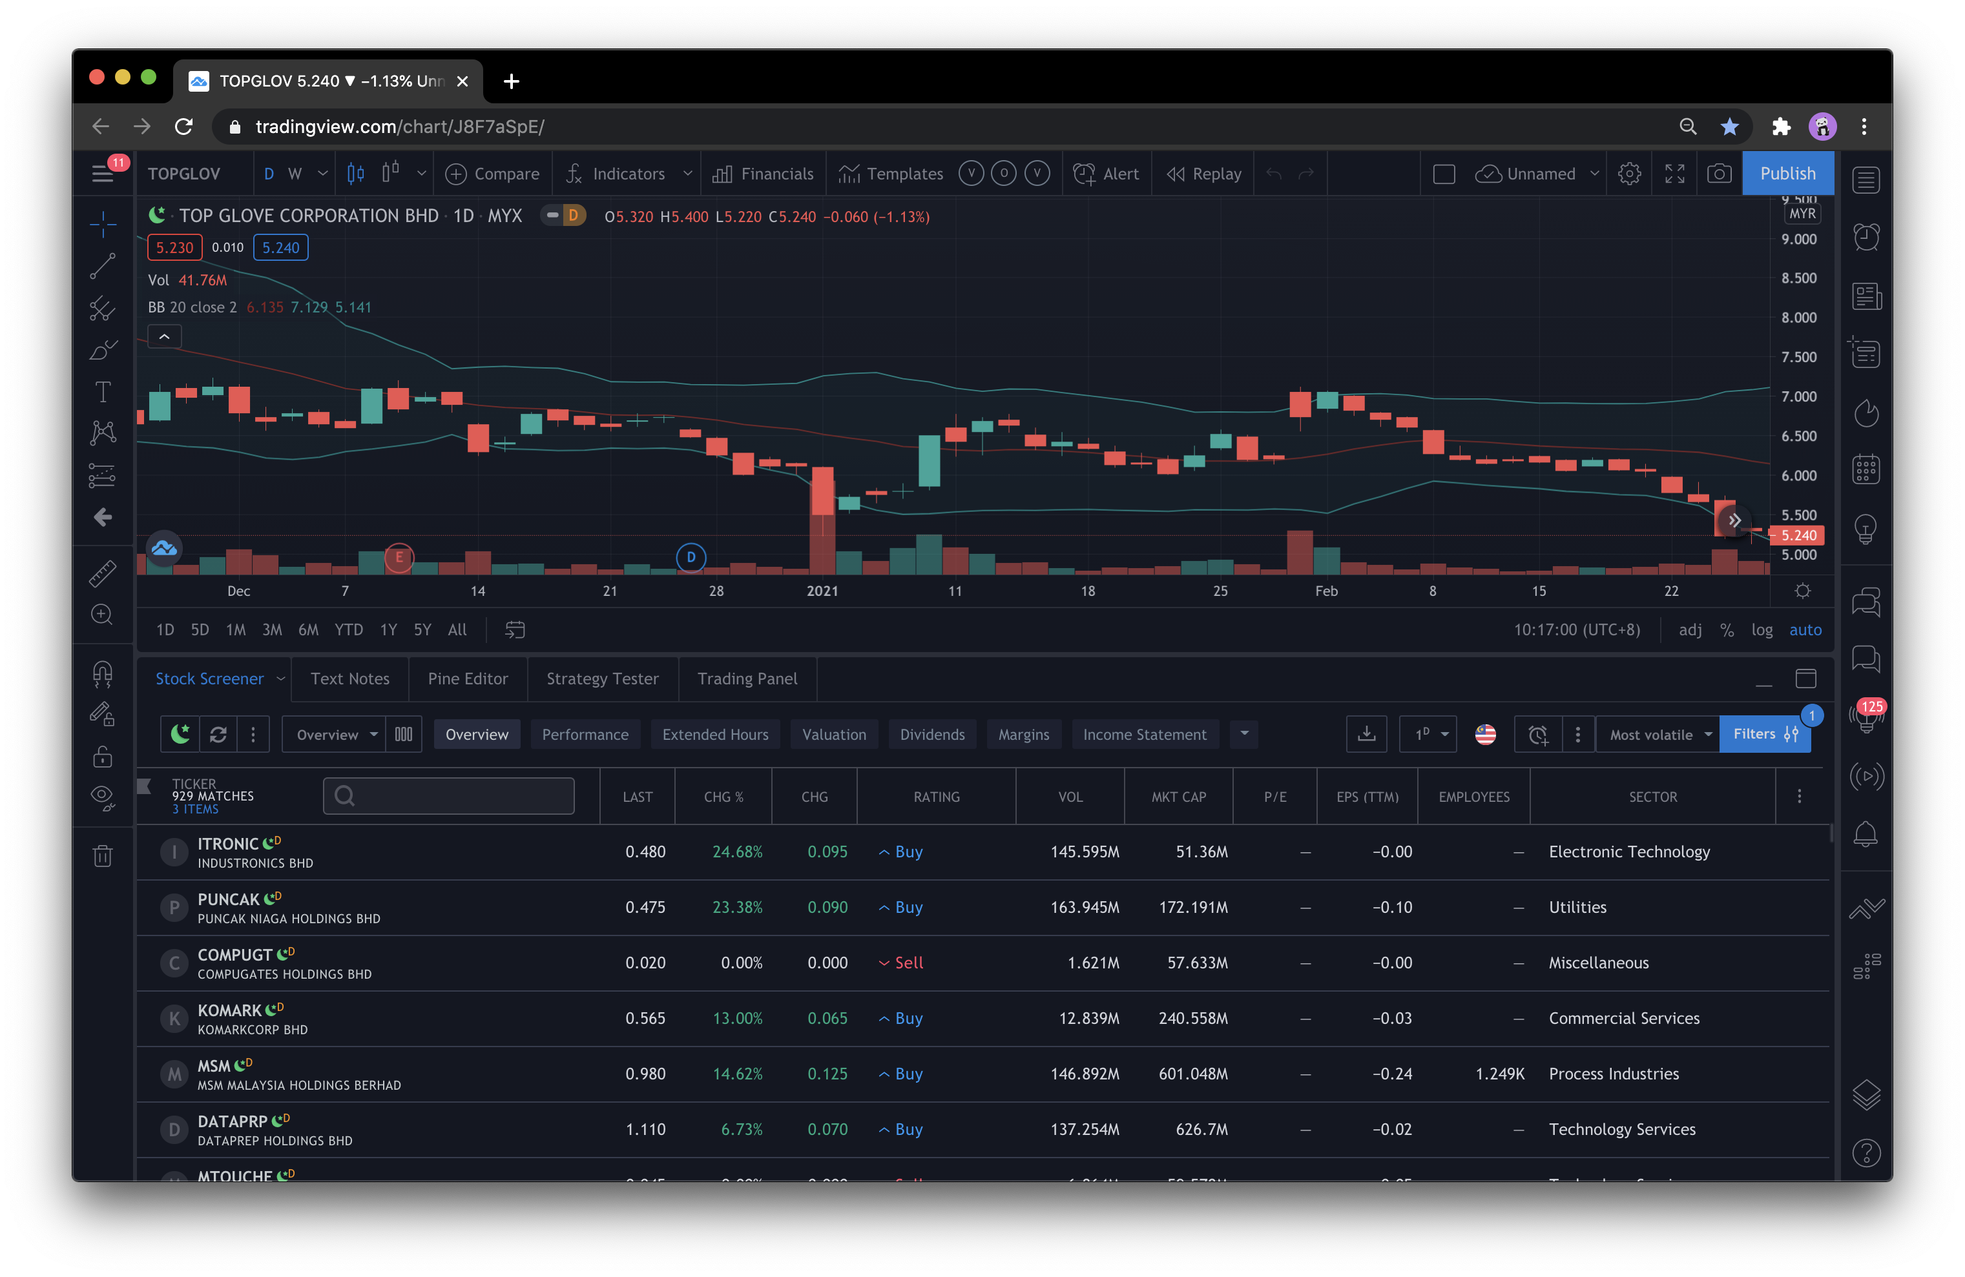Open the Fibonacci/pitchfork tools
Screen dimensions: 1965x1277
point(102,309)
